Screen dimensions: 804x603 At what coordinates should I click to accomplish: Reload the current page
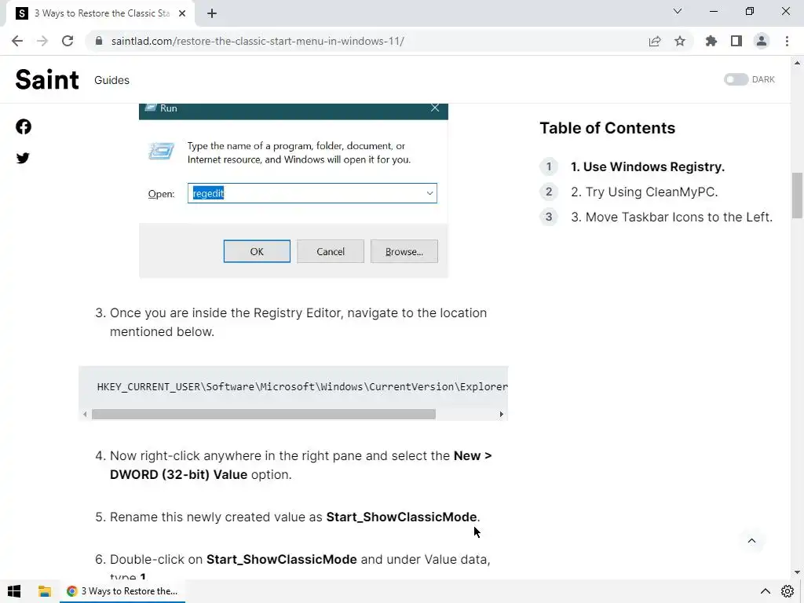pyautogui.click(x=68, y=41)
